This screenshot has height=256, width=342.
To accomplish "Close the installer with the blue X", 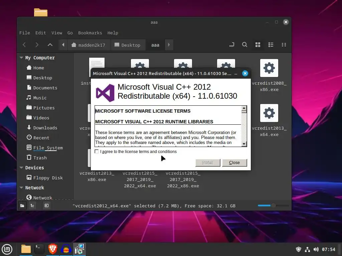I will tap(245, 73).
